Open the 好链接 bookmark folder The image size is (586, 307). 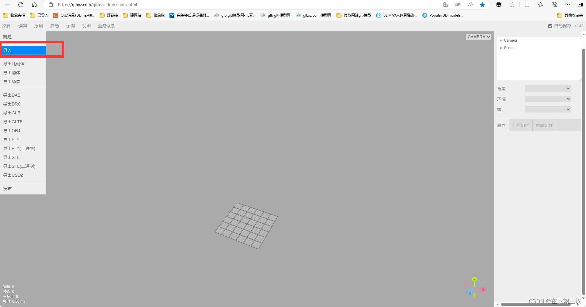109,15
